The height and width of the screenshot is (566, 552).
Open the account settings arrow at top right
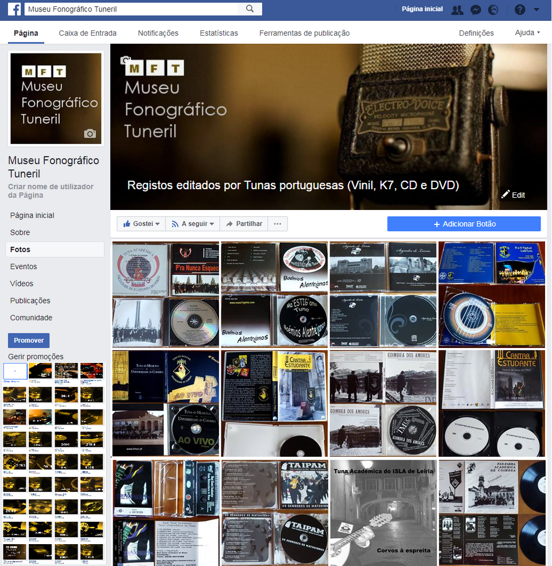click(x=537, y=9)
